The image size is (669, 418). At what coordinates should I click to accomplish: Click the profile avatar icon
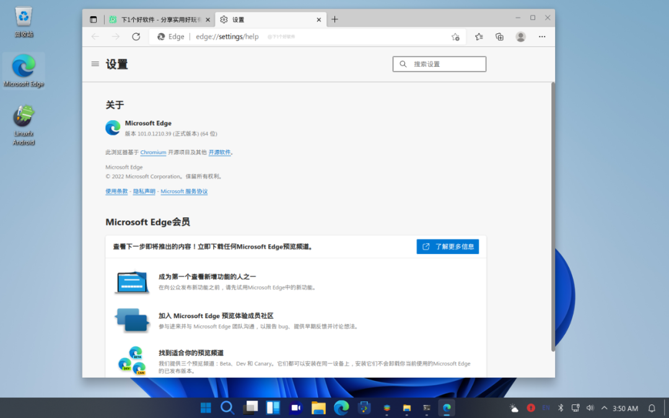(x=520, y=37)
